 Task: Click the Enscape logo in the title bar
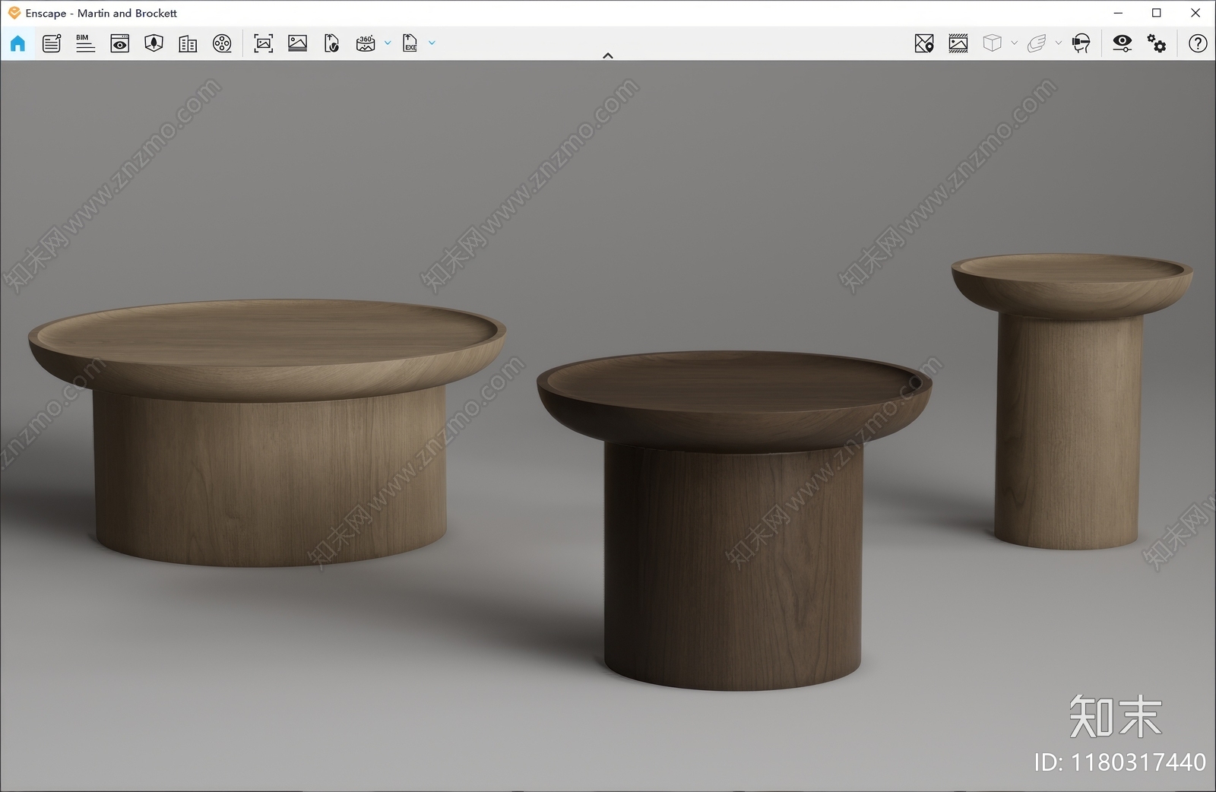(x=14, y=13)
